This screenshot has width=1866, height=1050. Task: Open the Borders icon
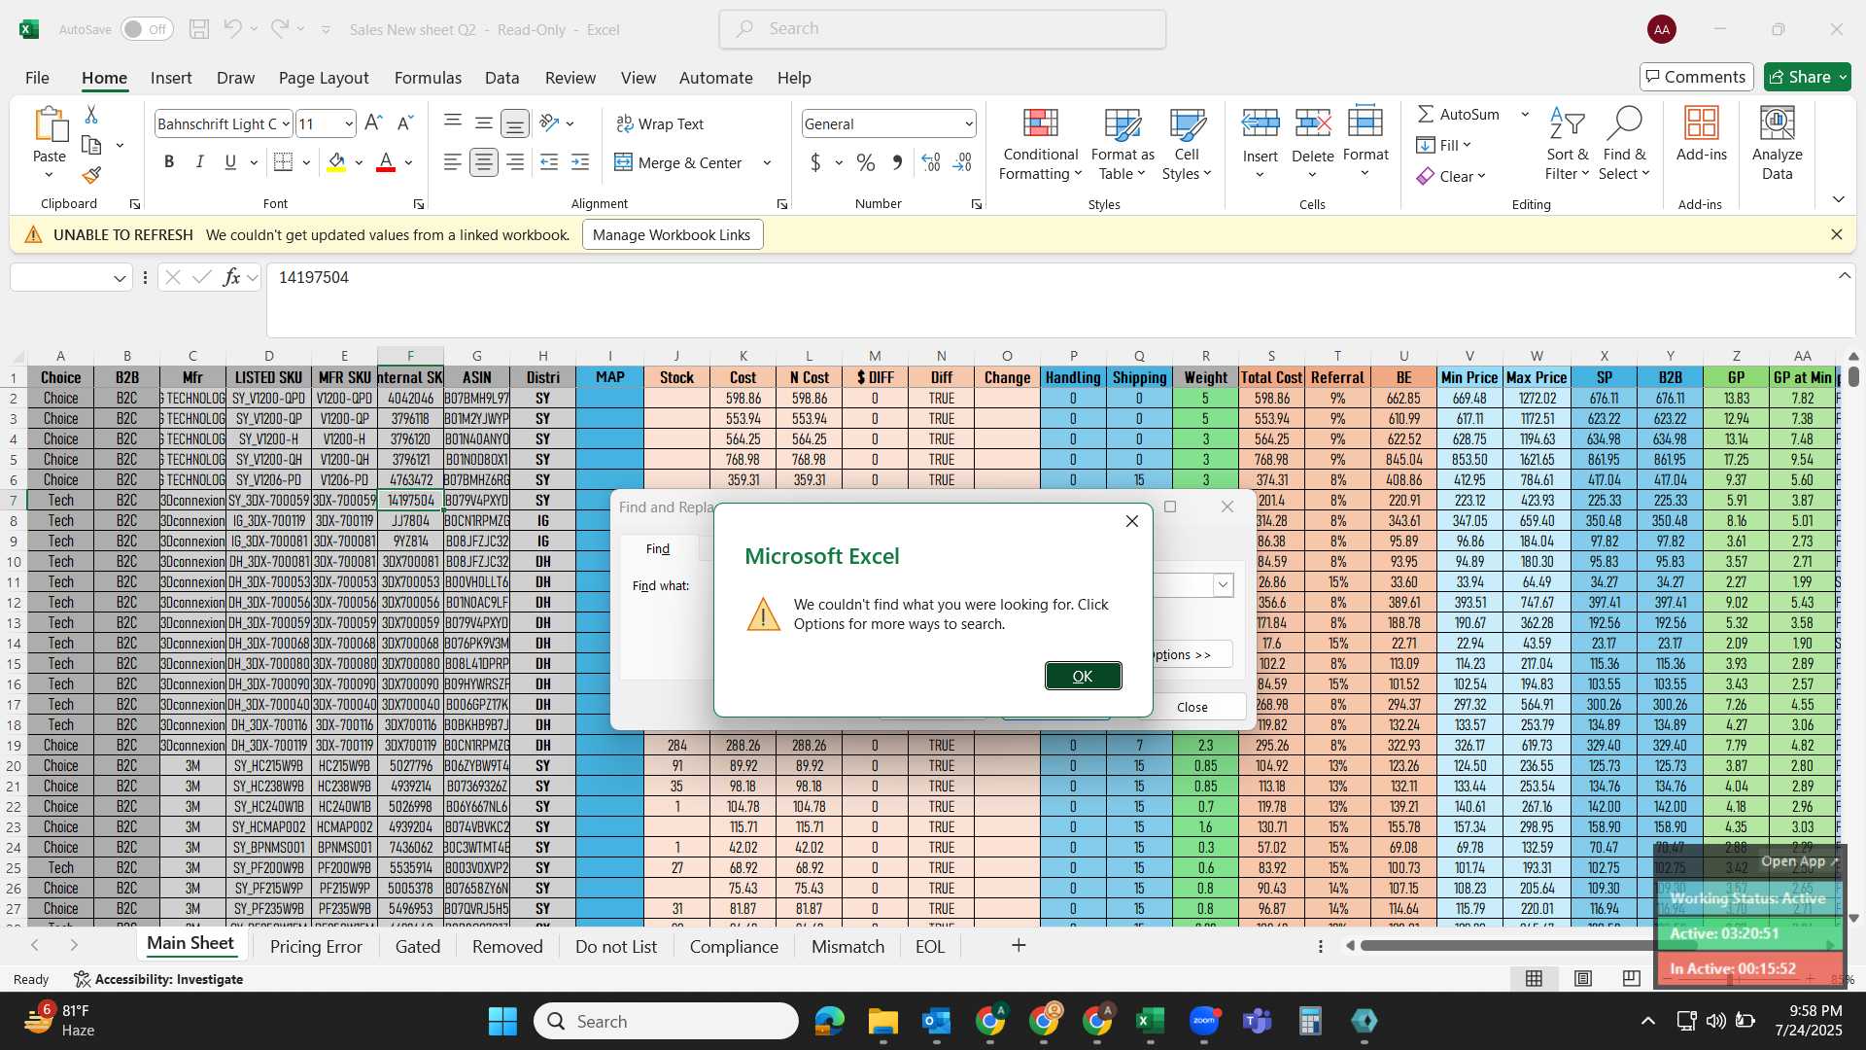tap(283, 162)
